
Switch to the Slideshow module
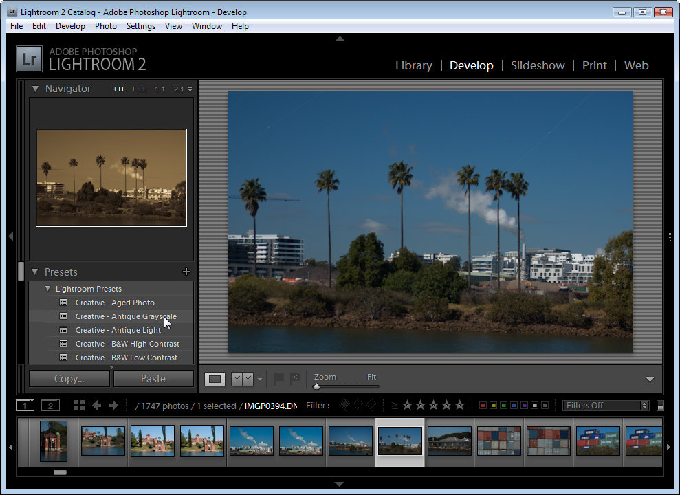(x=538, y=65)
